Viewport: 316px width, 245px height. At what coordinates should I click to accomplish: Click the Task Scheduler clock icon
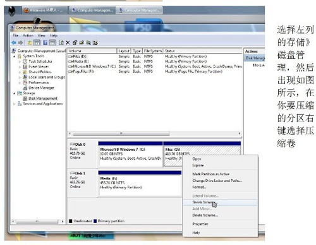click(x=25, y=61)
